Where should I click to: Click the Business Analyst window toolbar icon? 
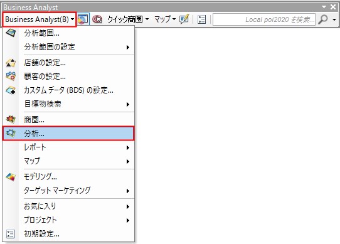click(x=83, y=19)
